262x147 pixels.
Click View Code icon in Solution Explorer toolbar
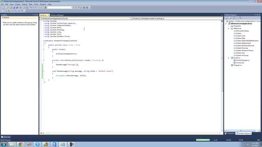237,18
